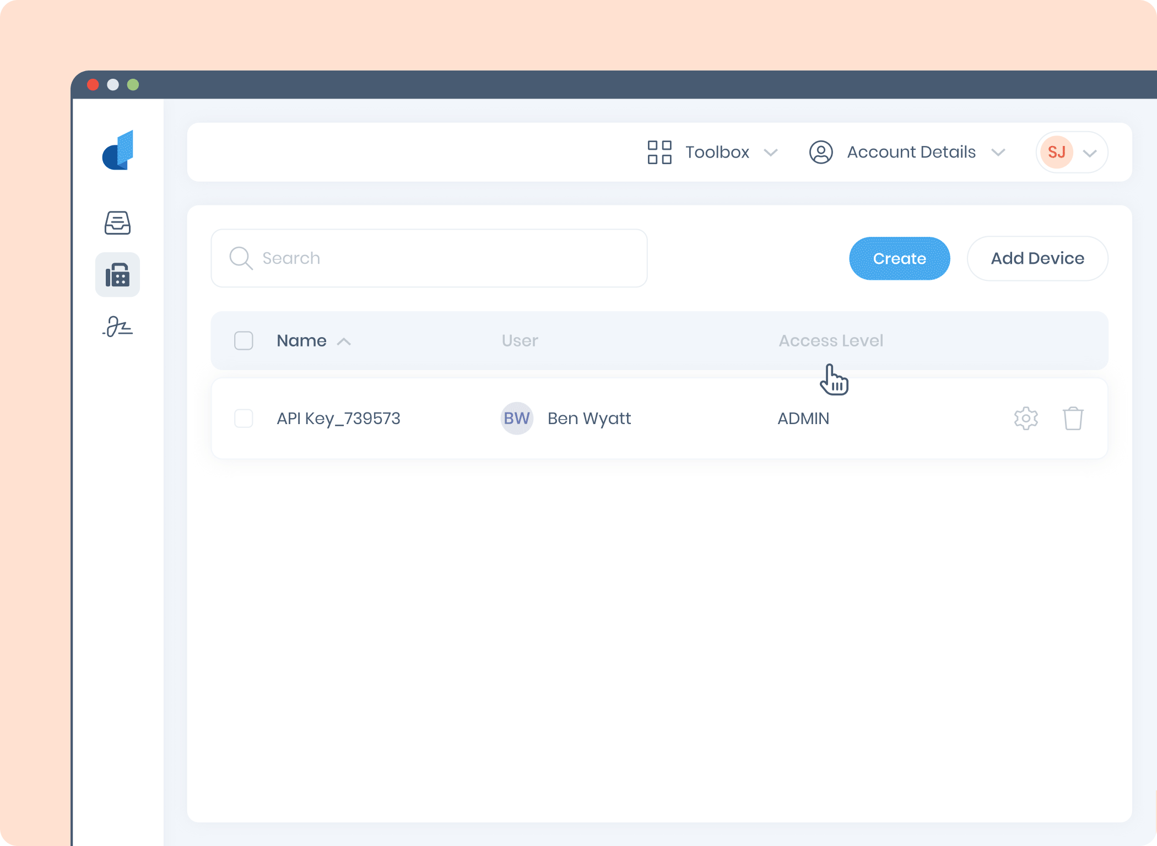The image size is (1157, 846).
Task: Click the Access Level column header
Action: 830,340
